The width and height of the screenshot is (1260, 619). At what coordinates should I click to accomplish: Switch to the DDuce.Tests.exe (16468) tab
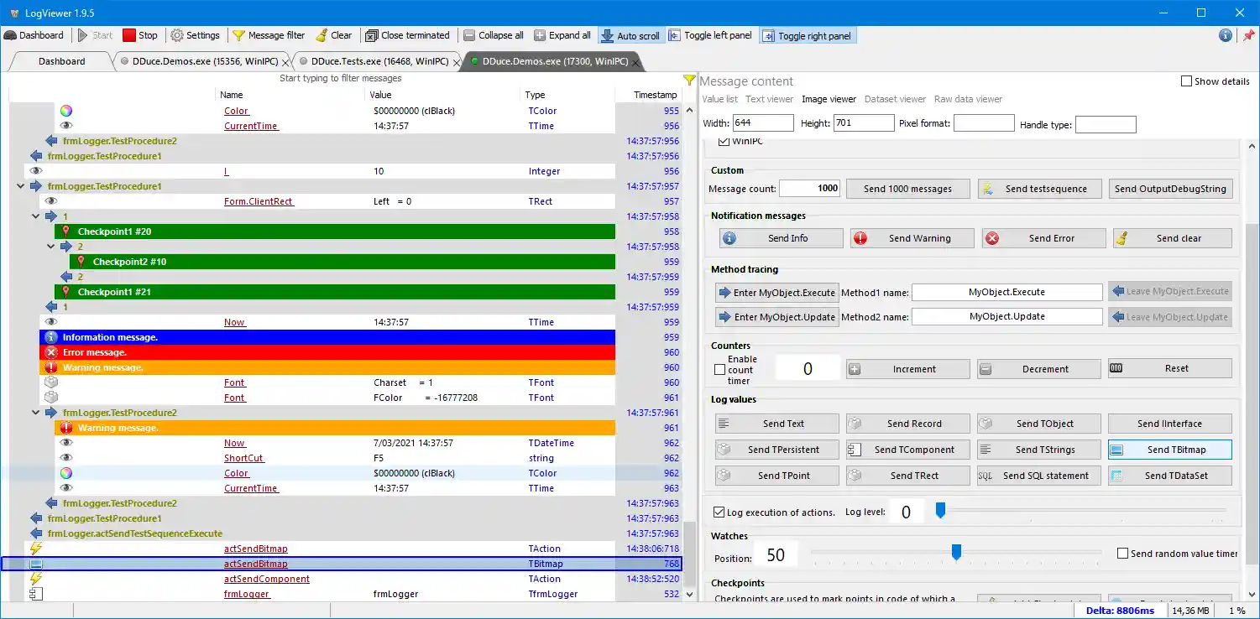click(x=376, y=60)
